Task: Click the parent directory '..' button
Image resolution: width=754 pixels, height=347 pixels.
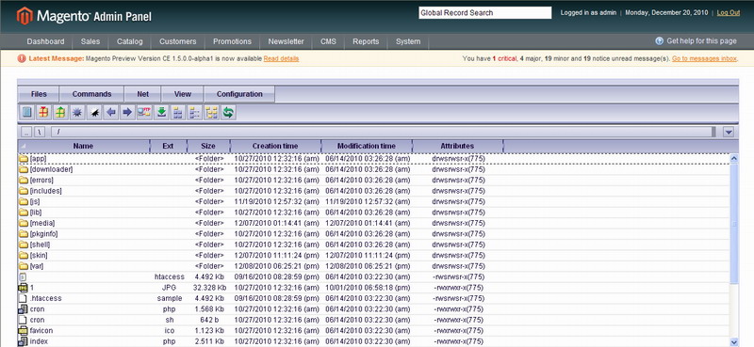Action: click(x=27, y=132)
